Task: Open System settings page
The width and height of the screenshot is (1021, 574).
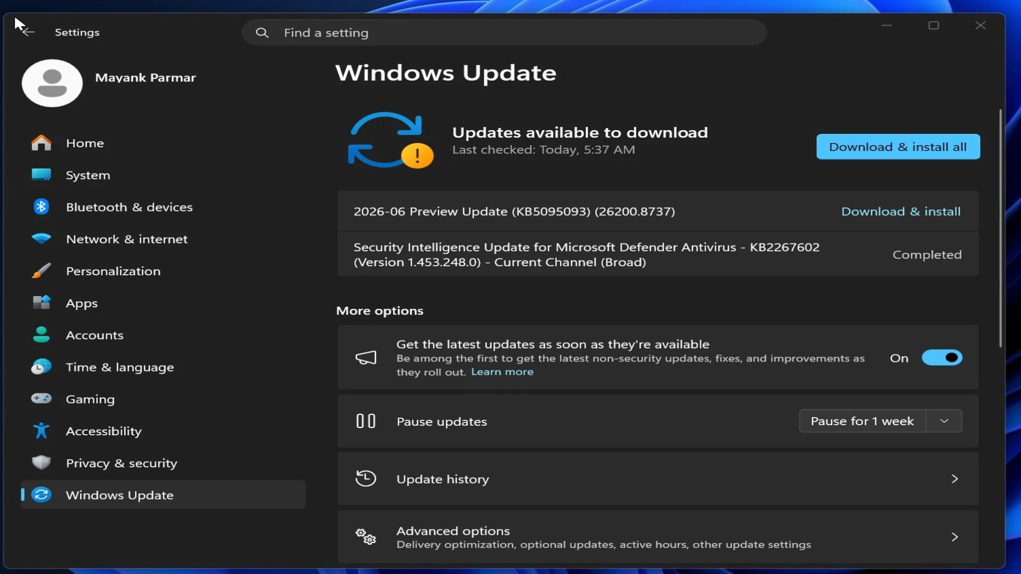Action: (163, 175)
